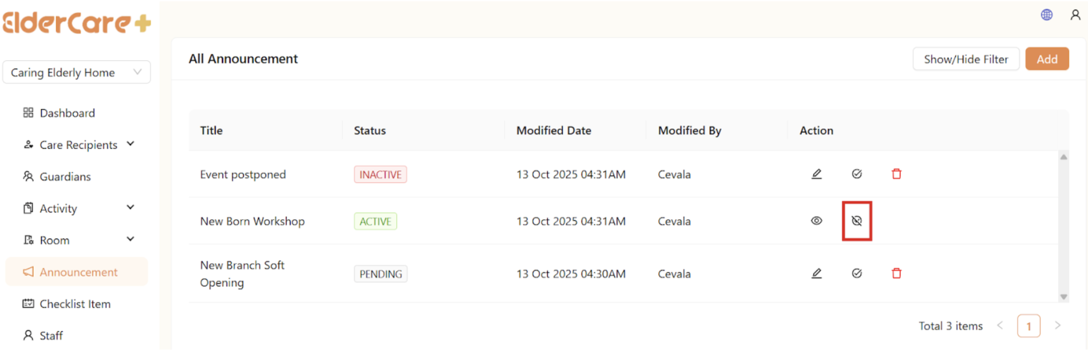Select page 1 in pagination
Screen dimensions: 1088x357
[x=1028, y=326]
